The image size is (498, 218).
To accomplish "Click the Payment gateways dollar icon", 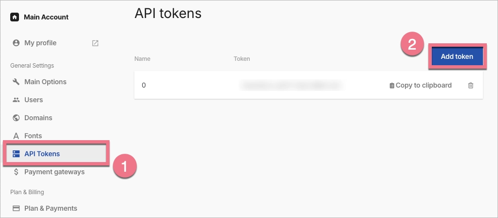I will pyautogui.click(x=16, y=172).
